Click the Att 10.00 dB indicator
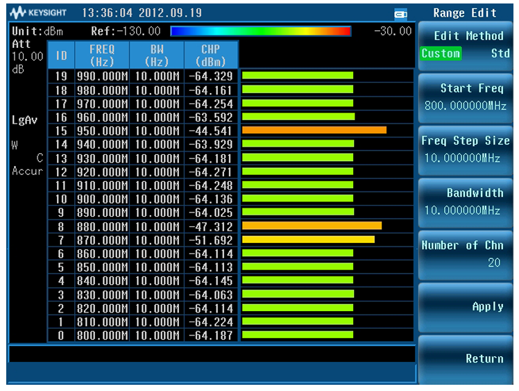519x391 pixels. click(27, 56)
